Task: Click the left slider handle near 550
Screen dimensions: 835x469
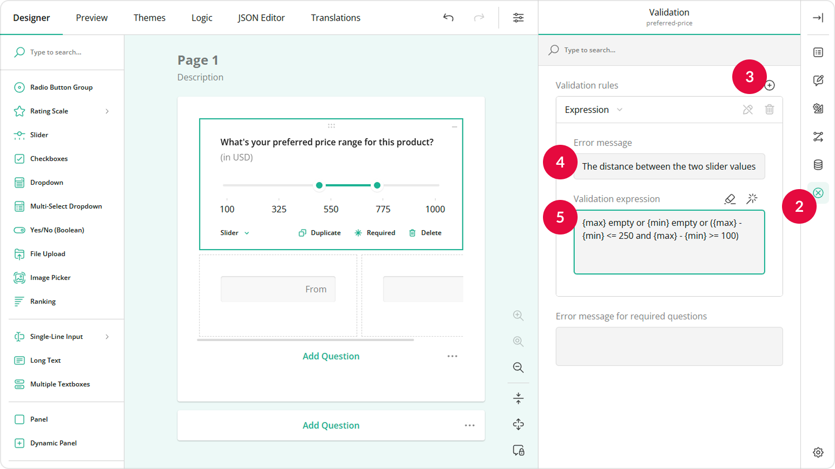Action: (319, 185)
